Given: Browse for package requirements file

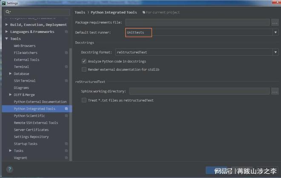Looking at the screenshot, I should [275, 22].
